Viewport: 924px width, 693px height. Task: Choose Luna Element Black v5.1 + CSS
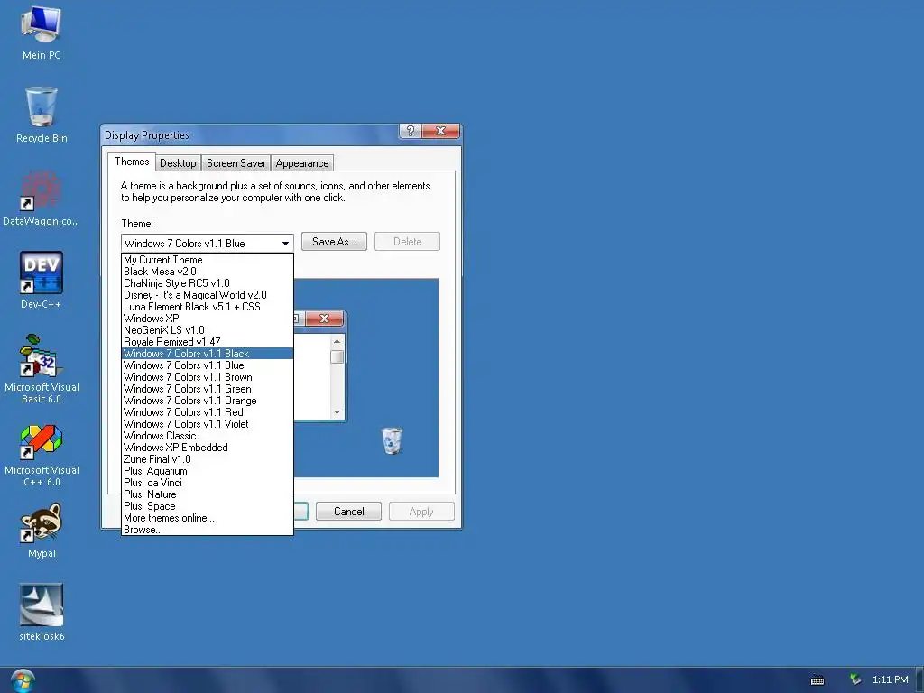208,307
